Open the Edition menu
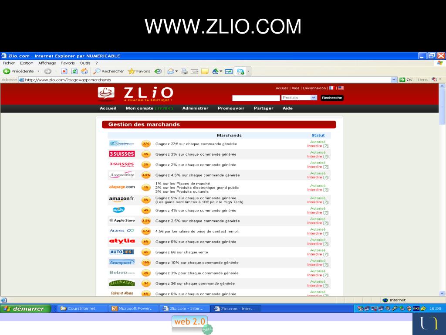 pos(27,63)
